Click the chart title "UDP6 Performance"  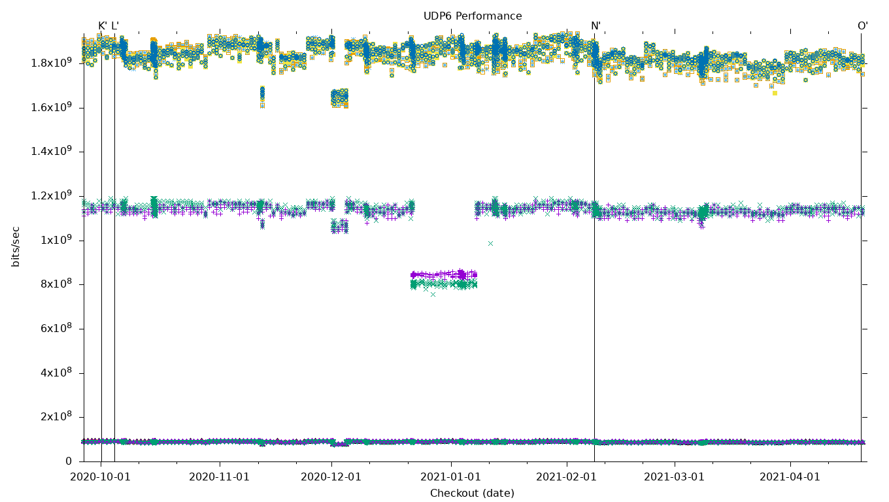pyautogui.click(x=473, y=16)
